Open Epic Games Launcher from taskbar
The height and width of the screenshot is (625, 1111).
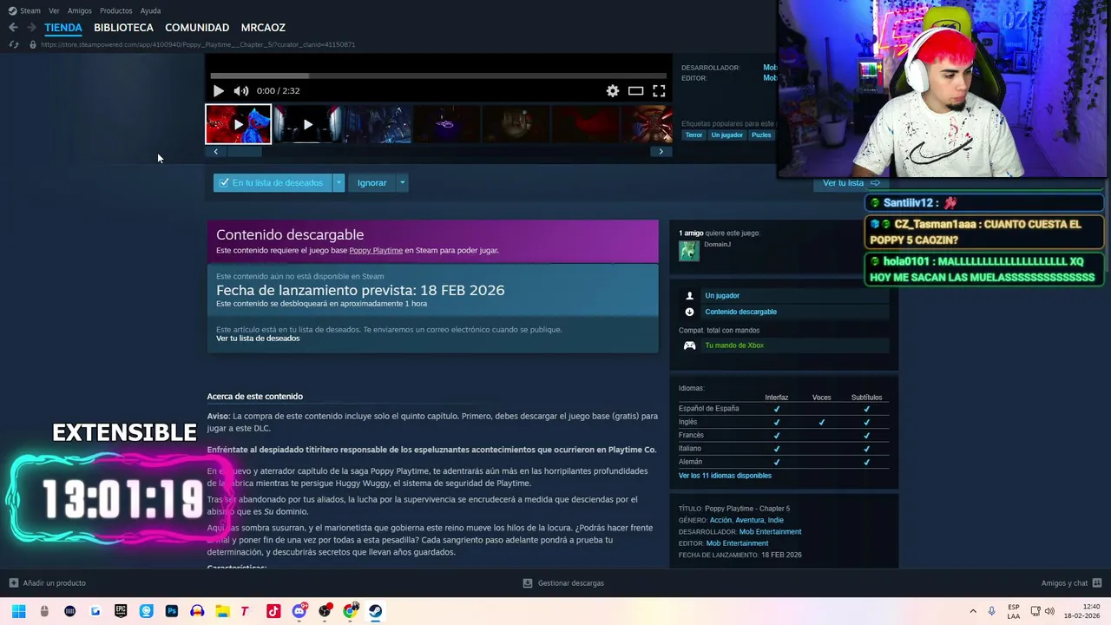coord(121,611)
